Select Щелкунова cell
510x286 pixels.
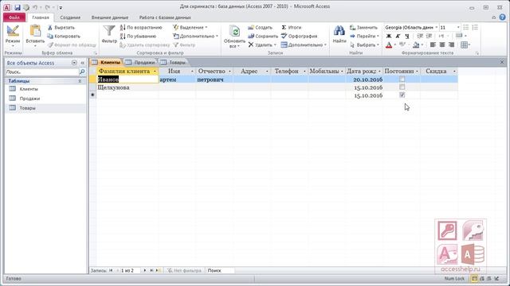click(x=127, y=87)
